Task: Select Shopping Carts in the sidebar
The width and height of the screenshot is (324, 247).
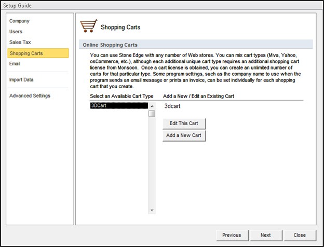Action: click(x=26, y=53)
